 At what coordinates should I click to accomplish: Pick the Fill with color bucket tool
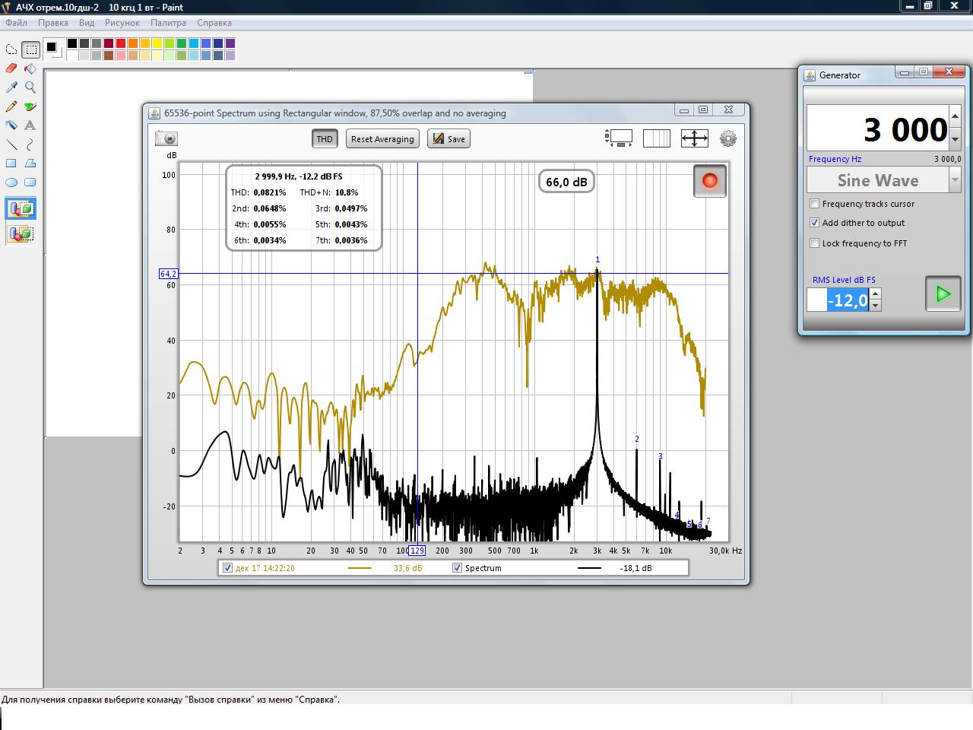[30, 68]
